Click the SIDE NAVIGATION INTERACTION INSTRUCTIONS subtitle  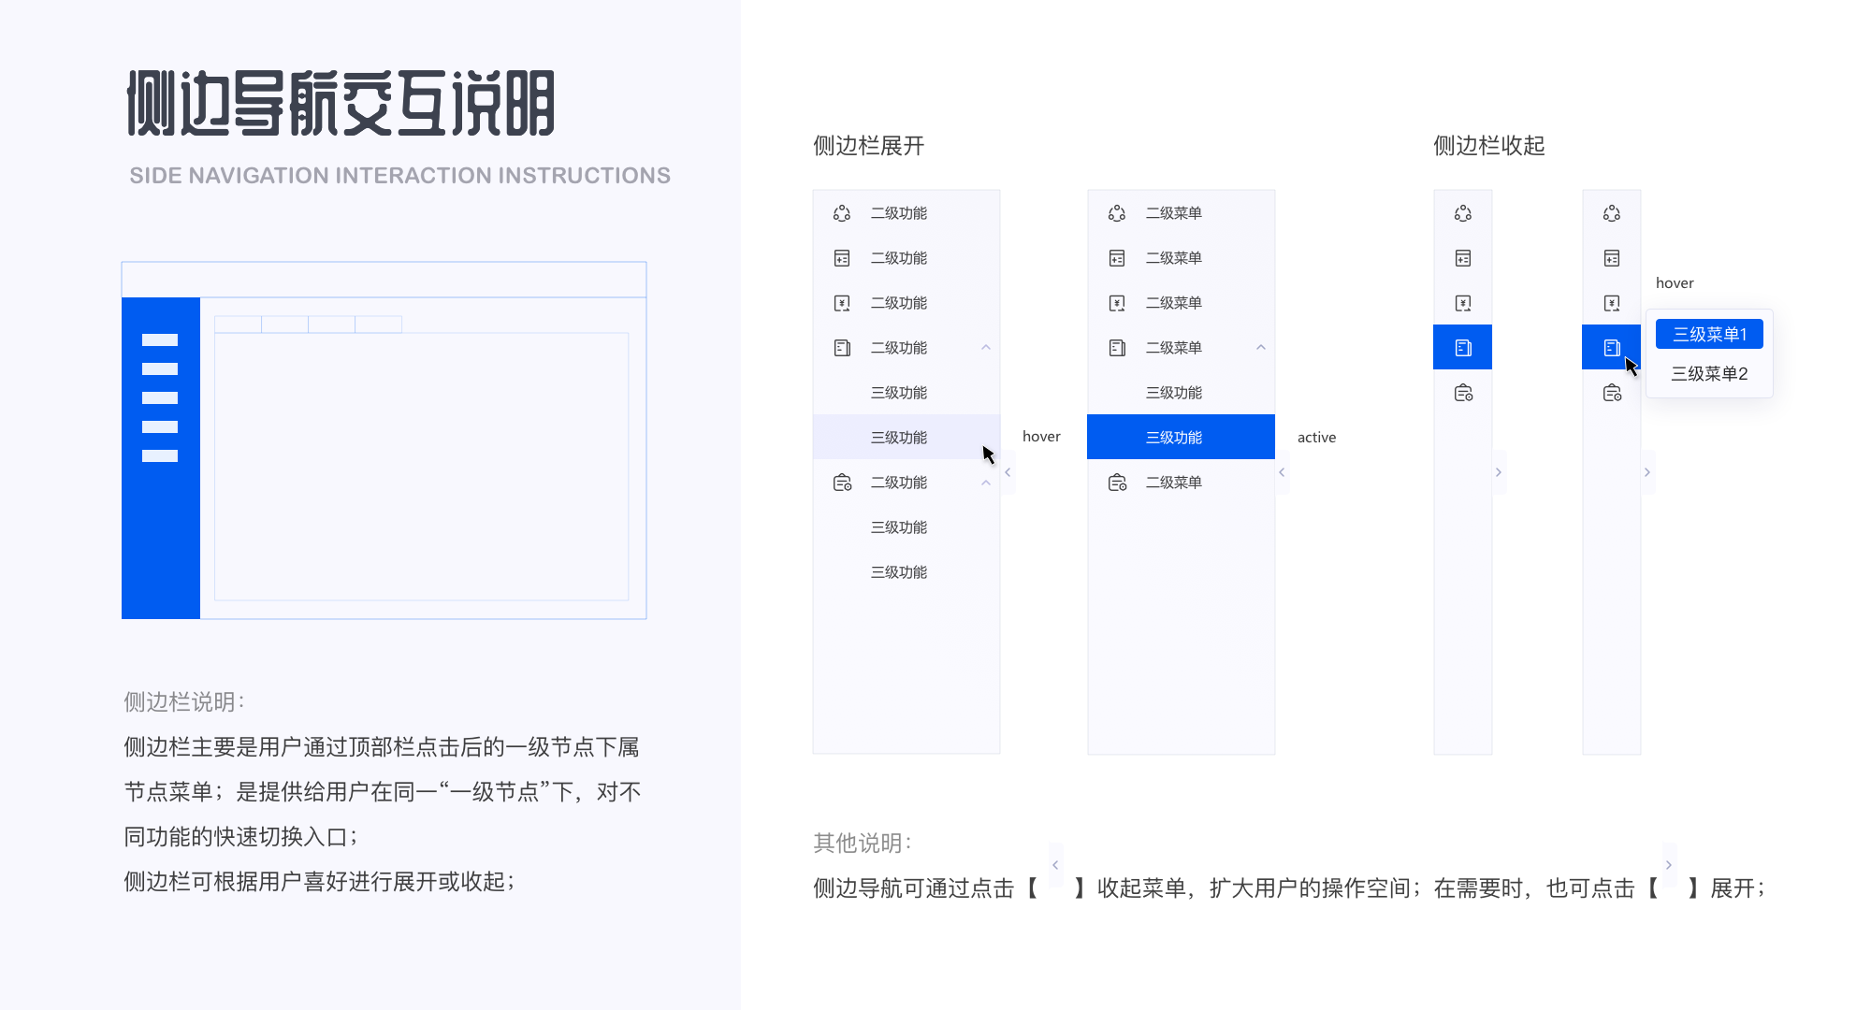click(x=399, y=176)
